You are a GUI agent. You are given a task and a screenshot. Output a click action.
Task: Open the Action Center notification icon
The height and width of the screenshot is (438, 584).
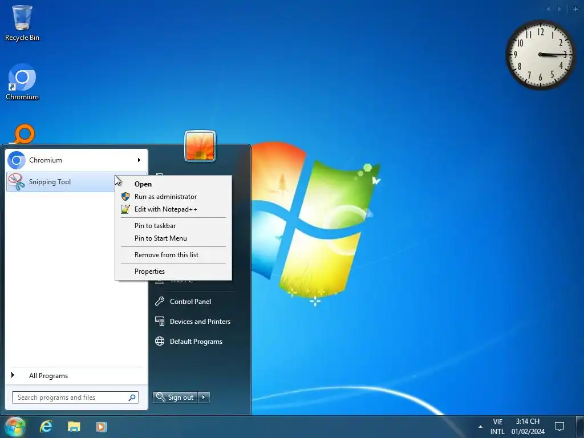click(559, 427)
